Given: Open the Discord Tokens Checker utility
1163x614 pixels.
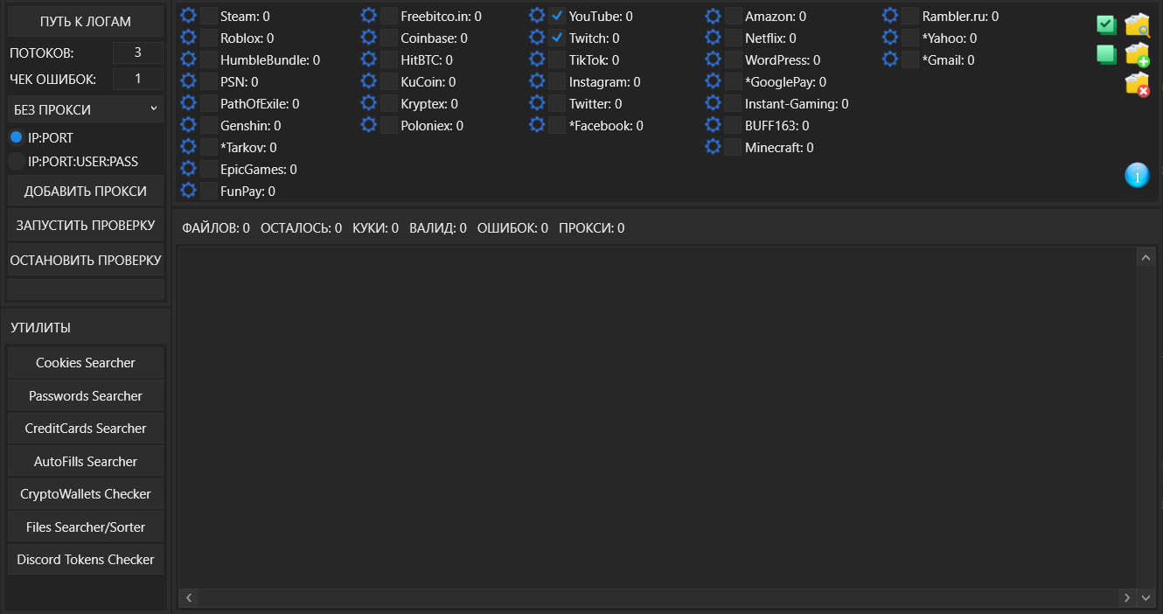Looking at the screenshot, I should point(86,560).
